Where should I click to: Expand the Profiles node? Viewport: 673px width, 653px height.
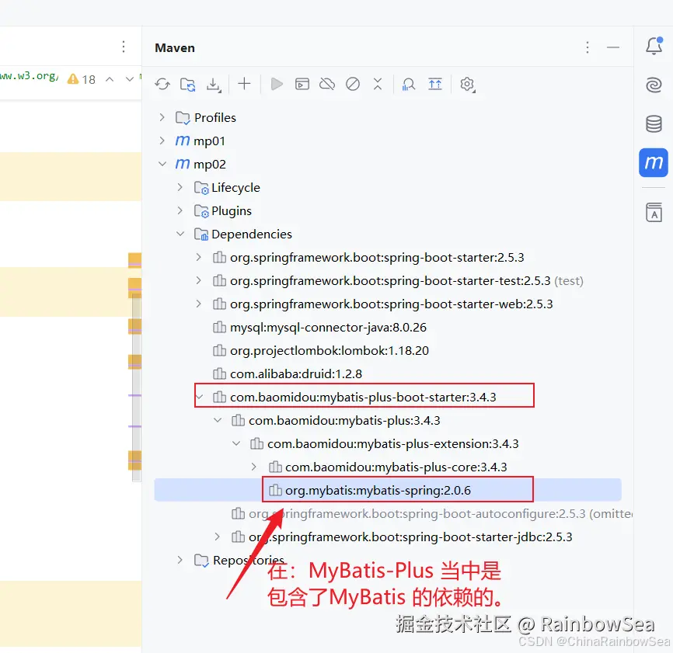click(162, 117)
